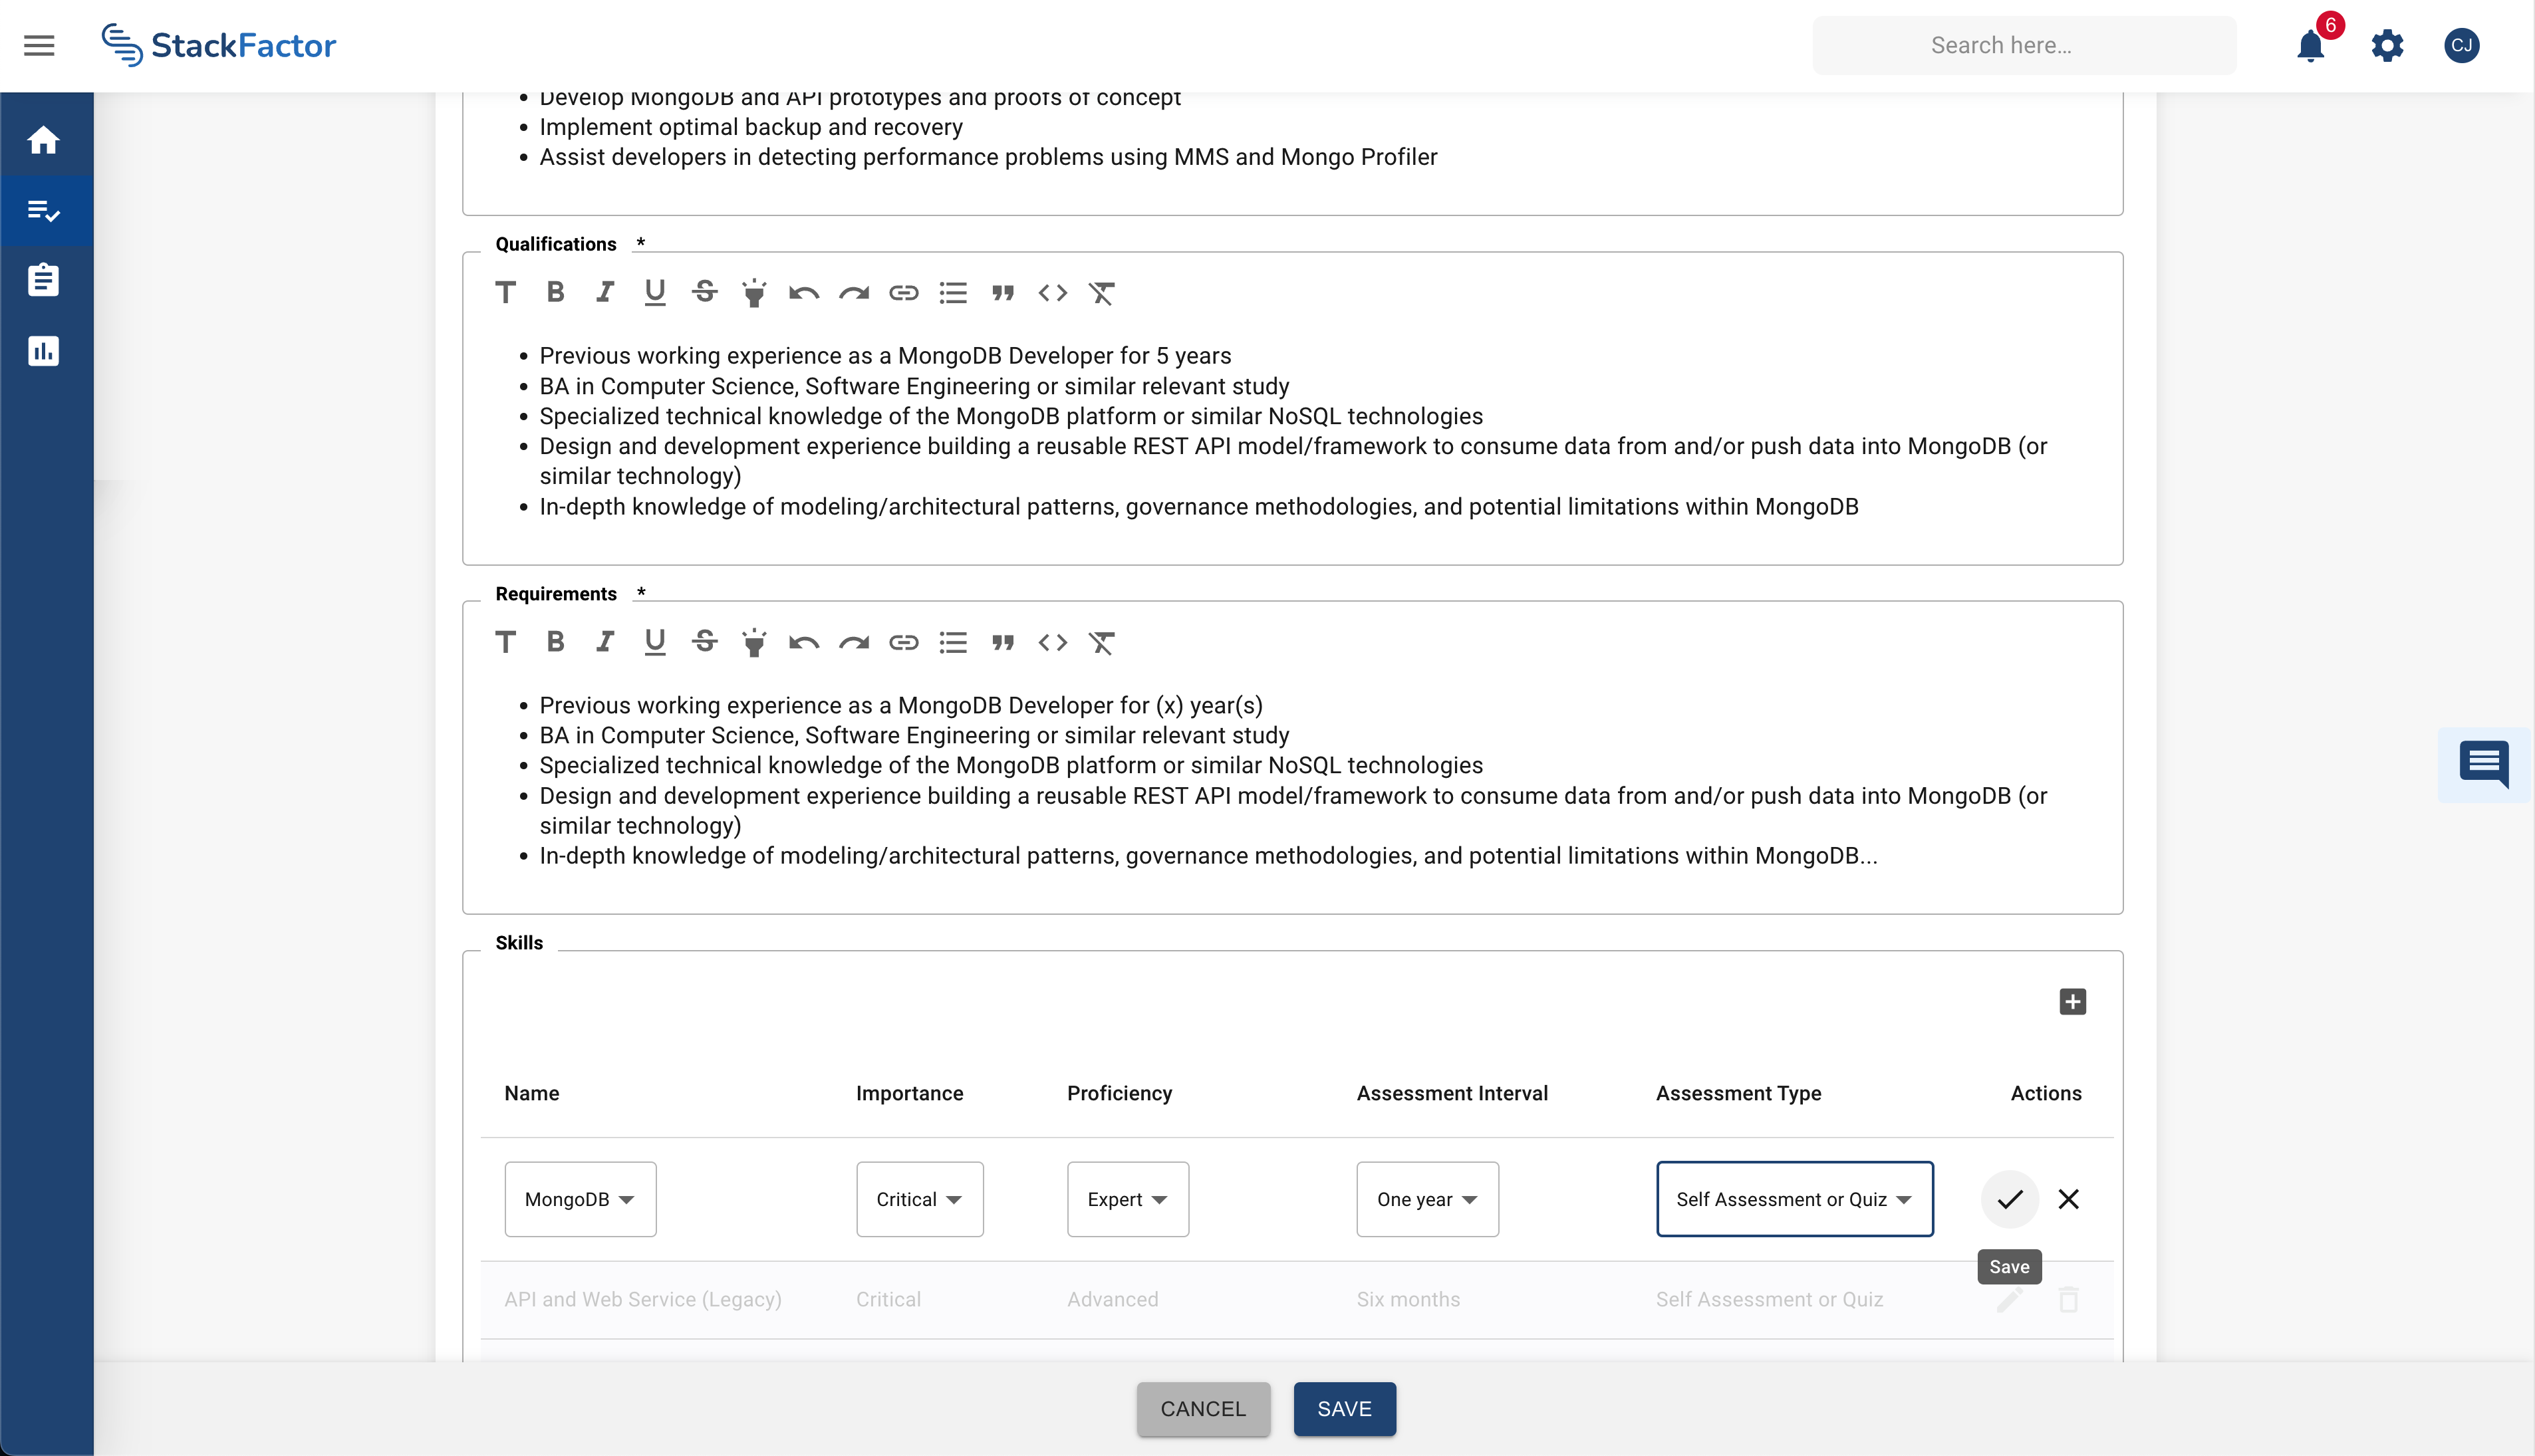The height and width of the screenshot is (1456, 2535).
Task: Apply blockquote in the Qualifications editor
Action: 1004,292
